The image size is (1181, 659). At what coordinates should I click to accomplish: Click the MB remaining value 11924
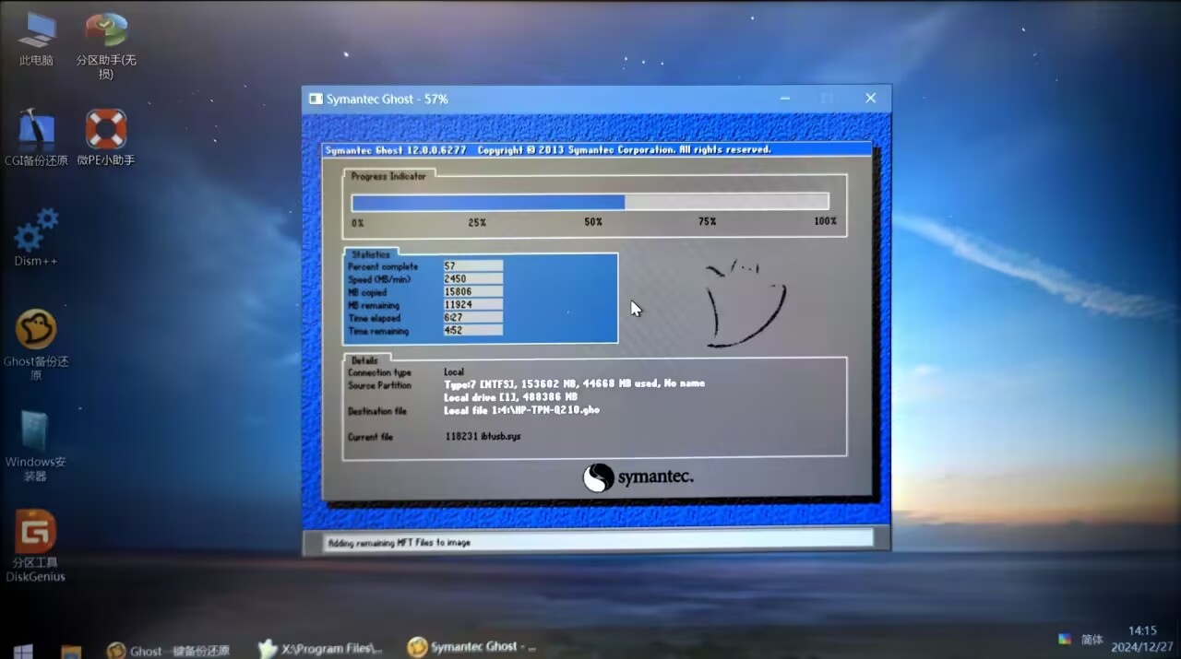click(472, 305)
